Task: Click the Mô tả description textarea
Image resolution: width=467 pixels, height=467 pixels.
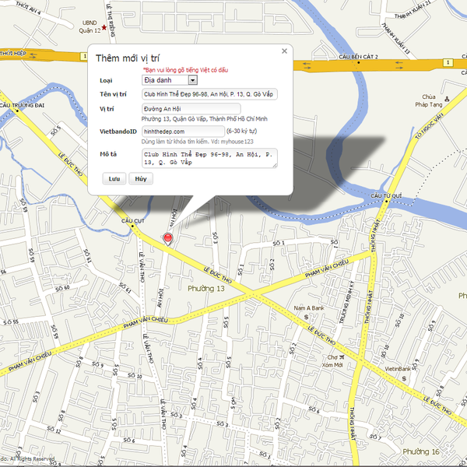Action: click(209, 158)
